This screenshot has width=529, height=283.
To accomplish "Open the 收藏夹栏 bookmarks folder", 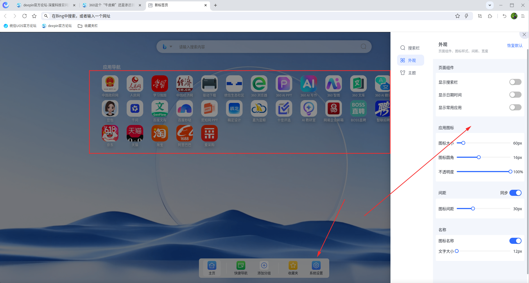I will tap(88, 26).
